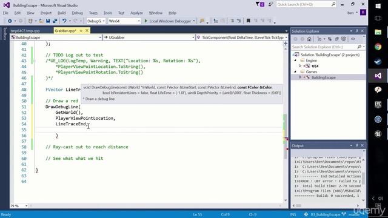
Task: Toggle pin on Grabber.cpp tab
Action: [81, 31]
